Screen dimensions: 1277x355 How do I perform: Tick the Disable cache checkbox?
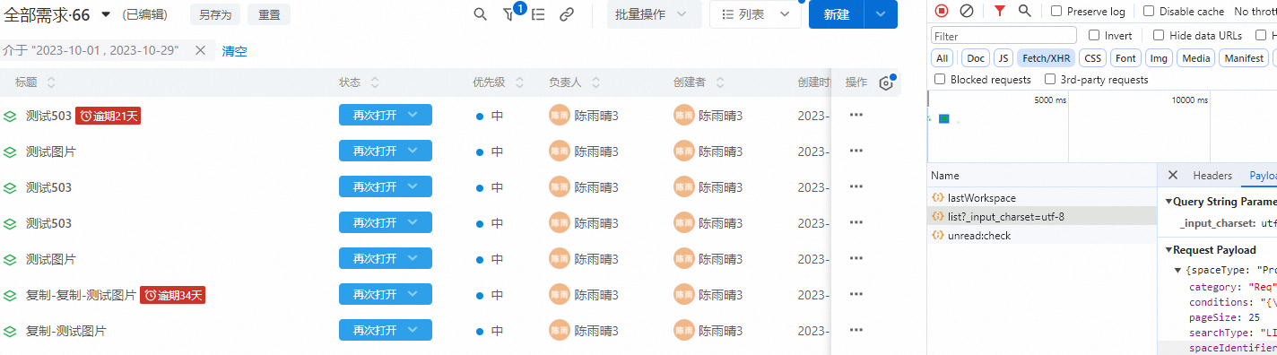(1149, 12)
